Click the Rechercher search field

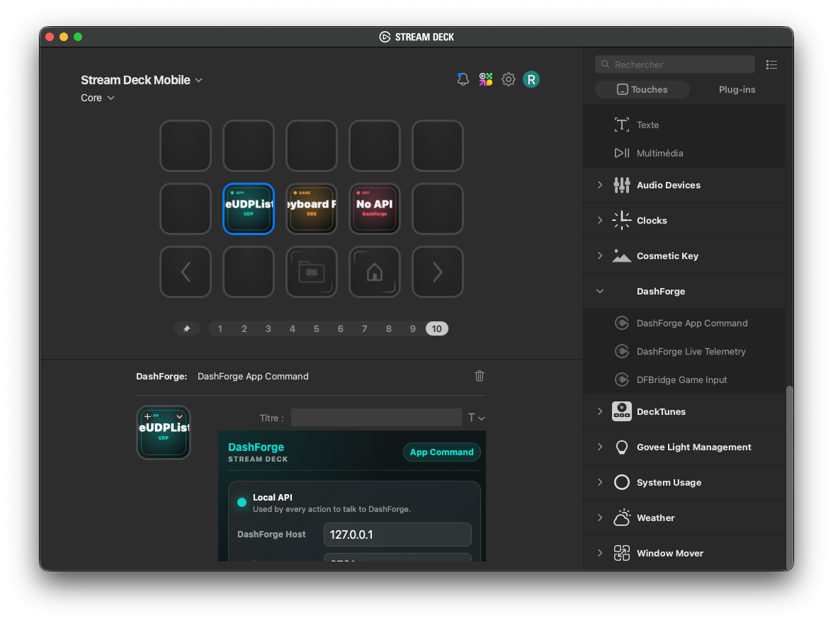tap(674, 64)
